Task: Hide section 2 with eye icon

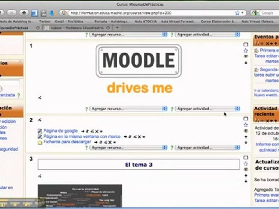Action: click(x=246, y=131)
